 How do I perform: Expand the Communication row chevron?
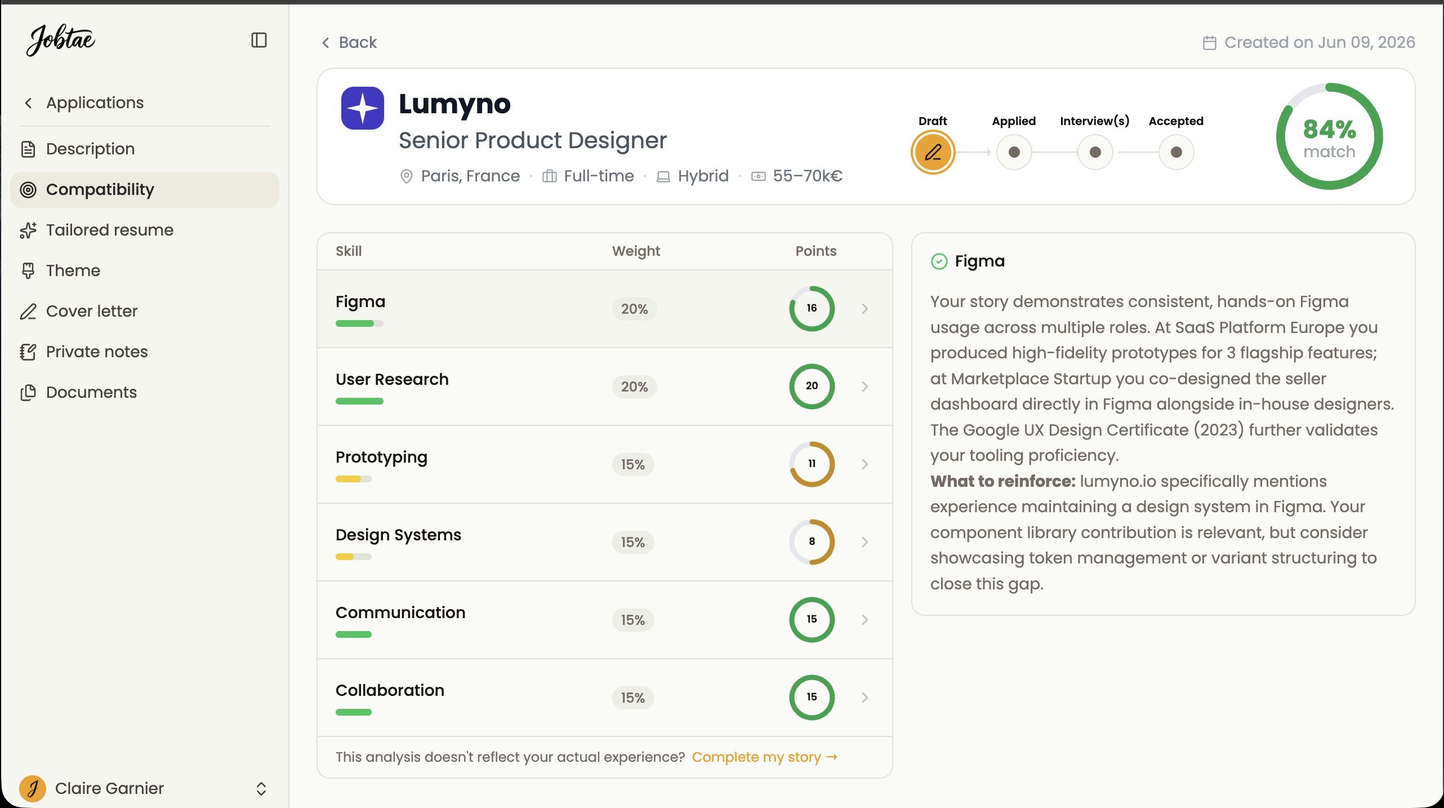(865, 620)
